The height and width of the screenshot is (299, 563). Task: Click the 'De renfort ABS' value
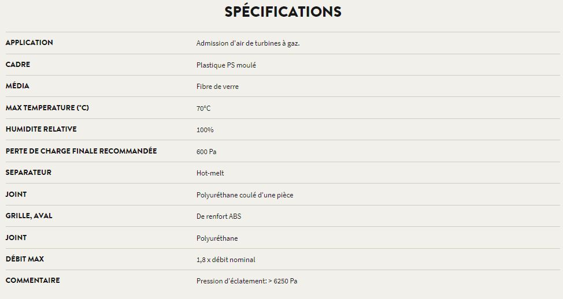click(x=218, y=216)
